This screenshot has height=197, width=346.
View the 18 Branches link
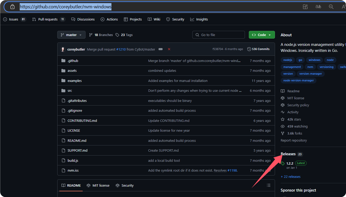(x=101, y=35)
